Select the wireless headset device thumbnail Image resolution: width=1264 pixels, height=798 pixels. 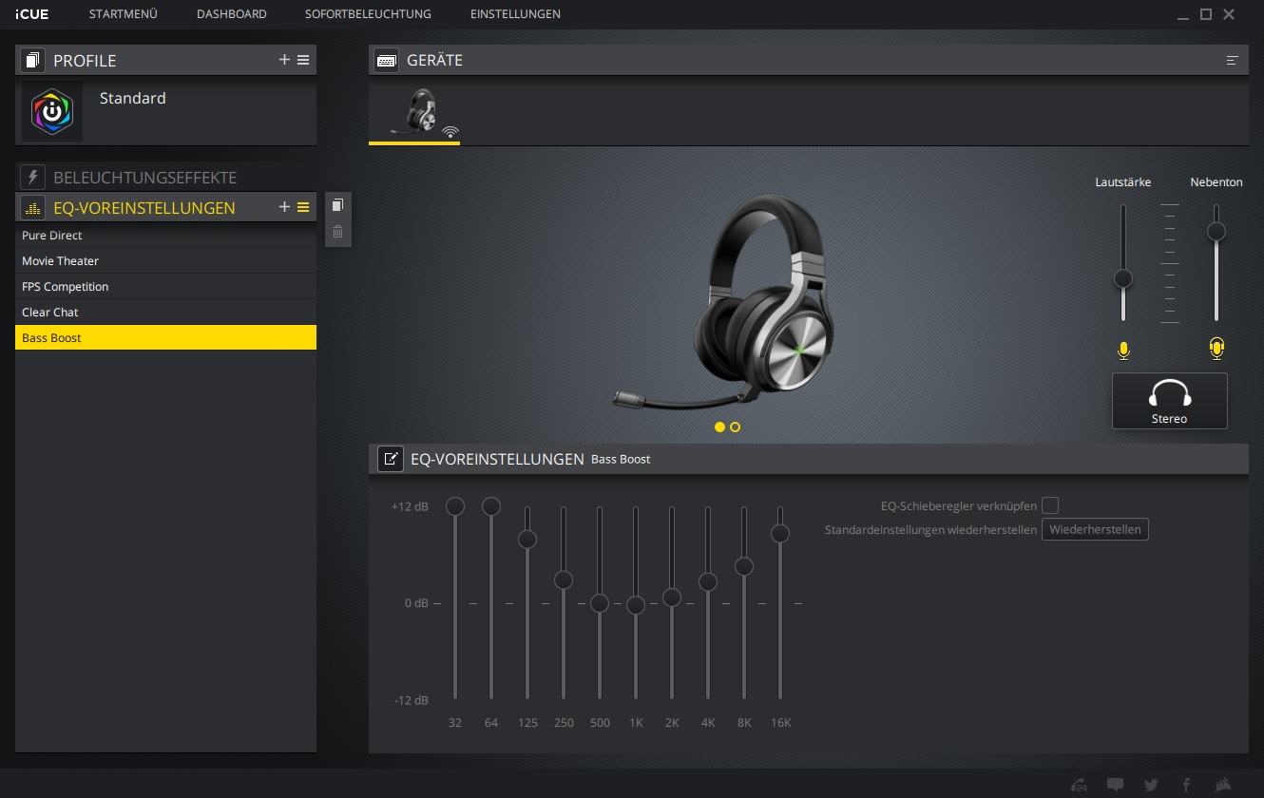pos(415,112)
